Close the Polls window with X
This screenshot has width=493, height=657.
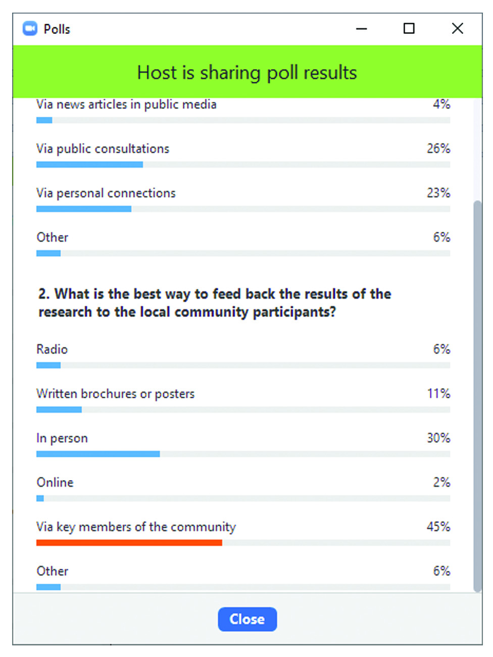[x=457, y=28]
